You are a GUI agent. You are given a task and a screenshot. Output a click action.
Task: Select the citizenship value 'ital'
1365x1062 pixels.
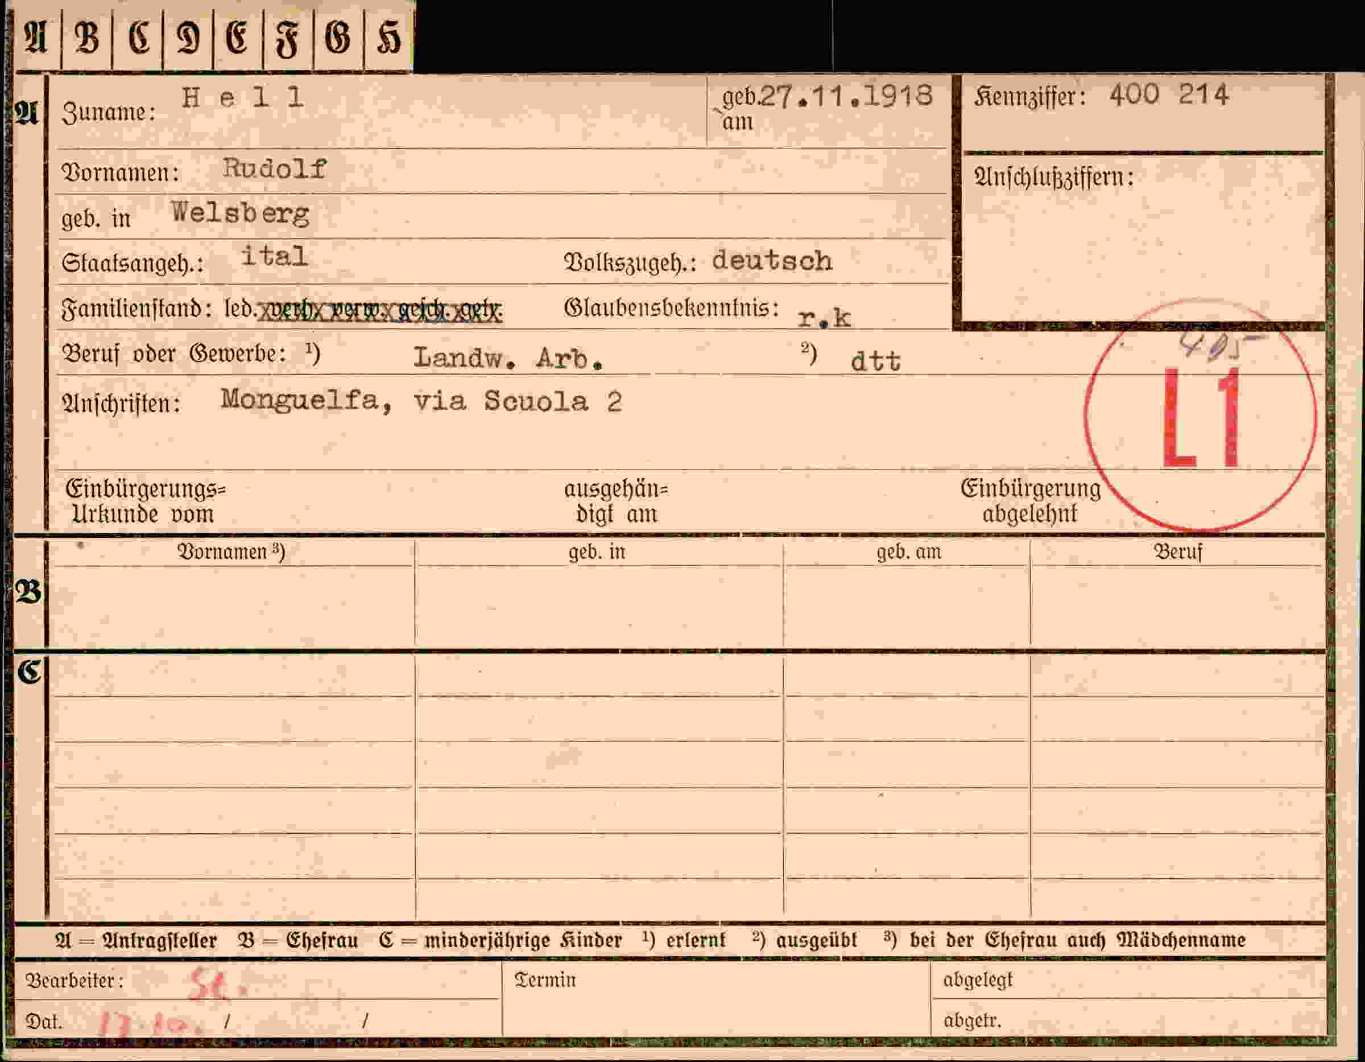click(274, 256)
